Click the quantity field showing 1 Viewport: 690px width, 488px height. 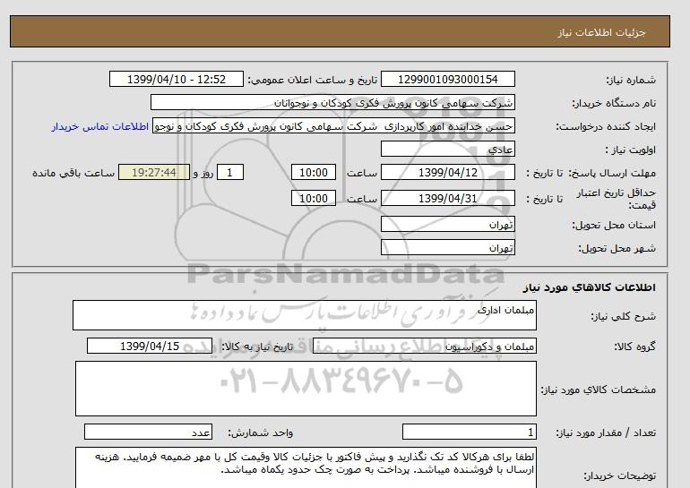pyautogui.click(x=469, y=432)
